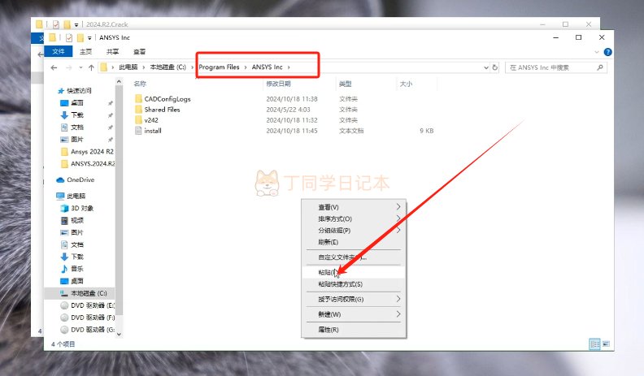
Task: Go back with the back arrow
Action: [54, 67]
